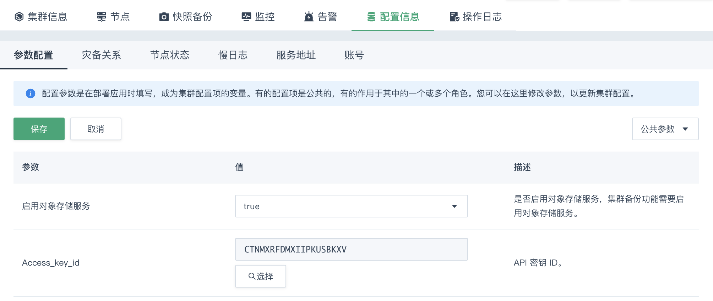
Task: Switch to the 账号 sub-tab
Action: pos(354,55)
